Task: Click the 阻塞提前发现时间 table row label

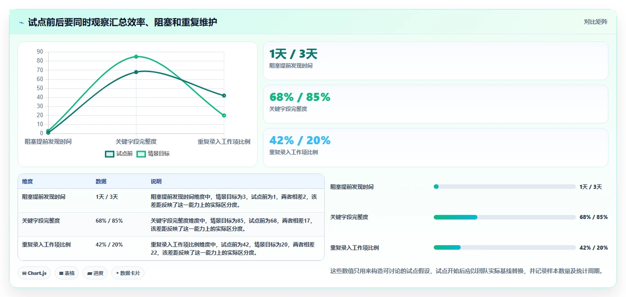Action: [x=44, y=197]
